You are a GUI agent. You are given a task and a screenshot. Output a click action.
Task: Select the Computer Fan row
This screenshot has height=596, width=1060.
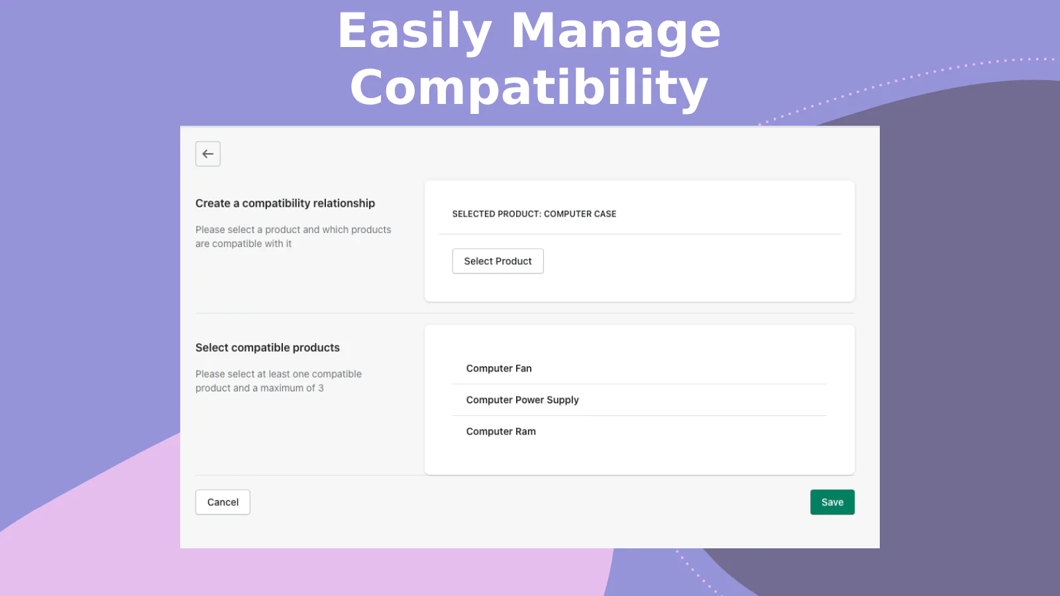639,368
